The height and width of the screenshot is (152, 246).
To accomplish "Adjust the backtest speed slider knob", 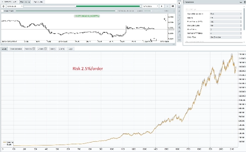I will tap(151, 11).
